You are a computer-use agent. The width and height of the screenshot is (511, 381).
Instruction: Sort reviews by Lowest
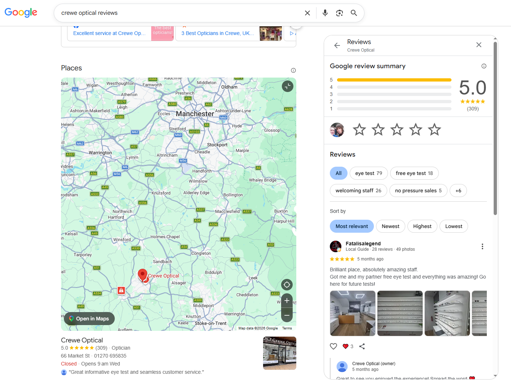(x=454, y=226)
